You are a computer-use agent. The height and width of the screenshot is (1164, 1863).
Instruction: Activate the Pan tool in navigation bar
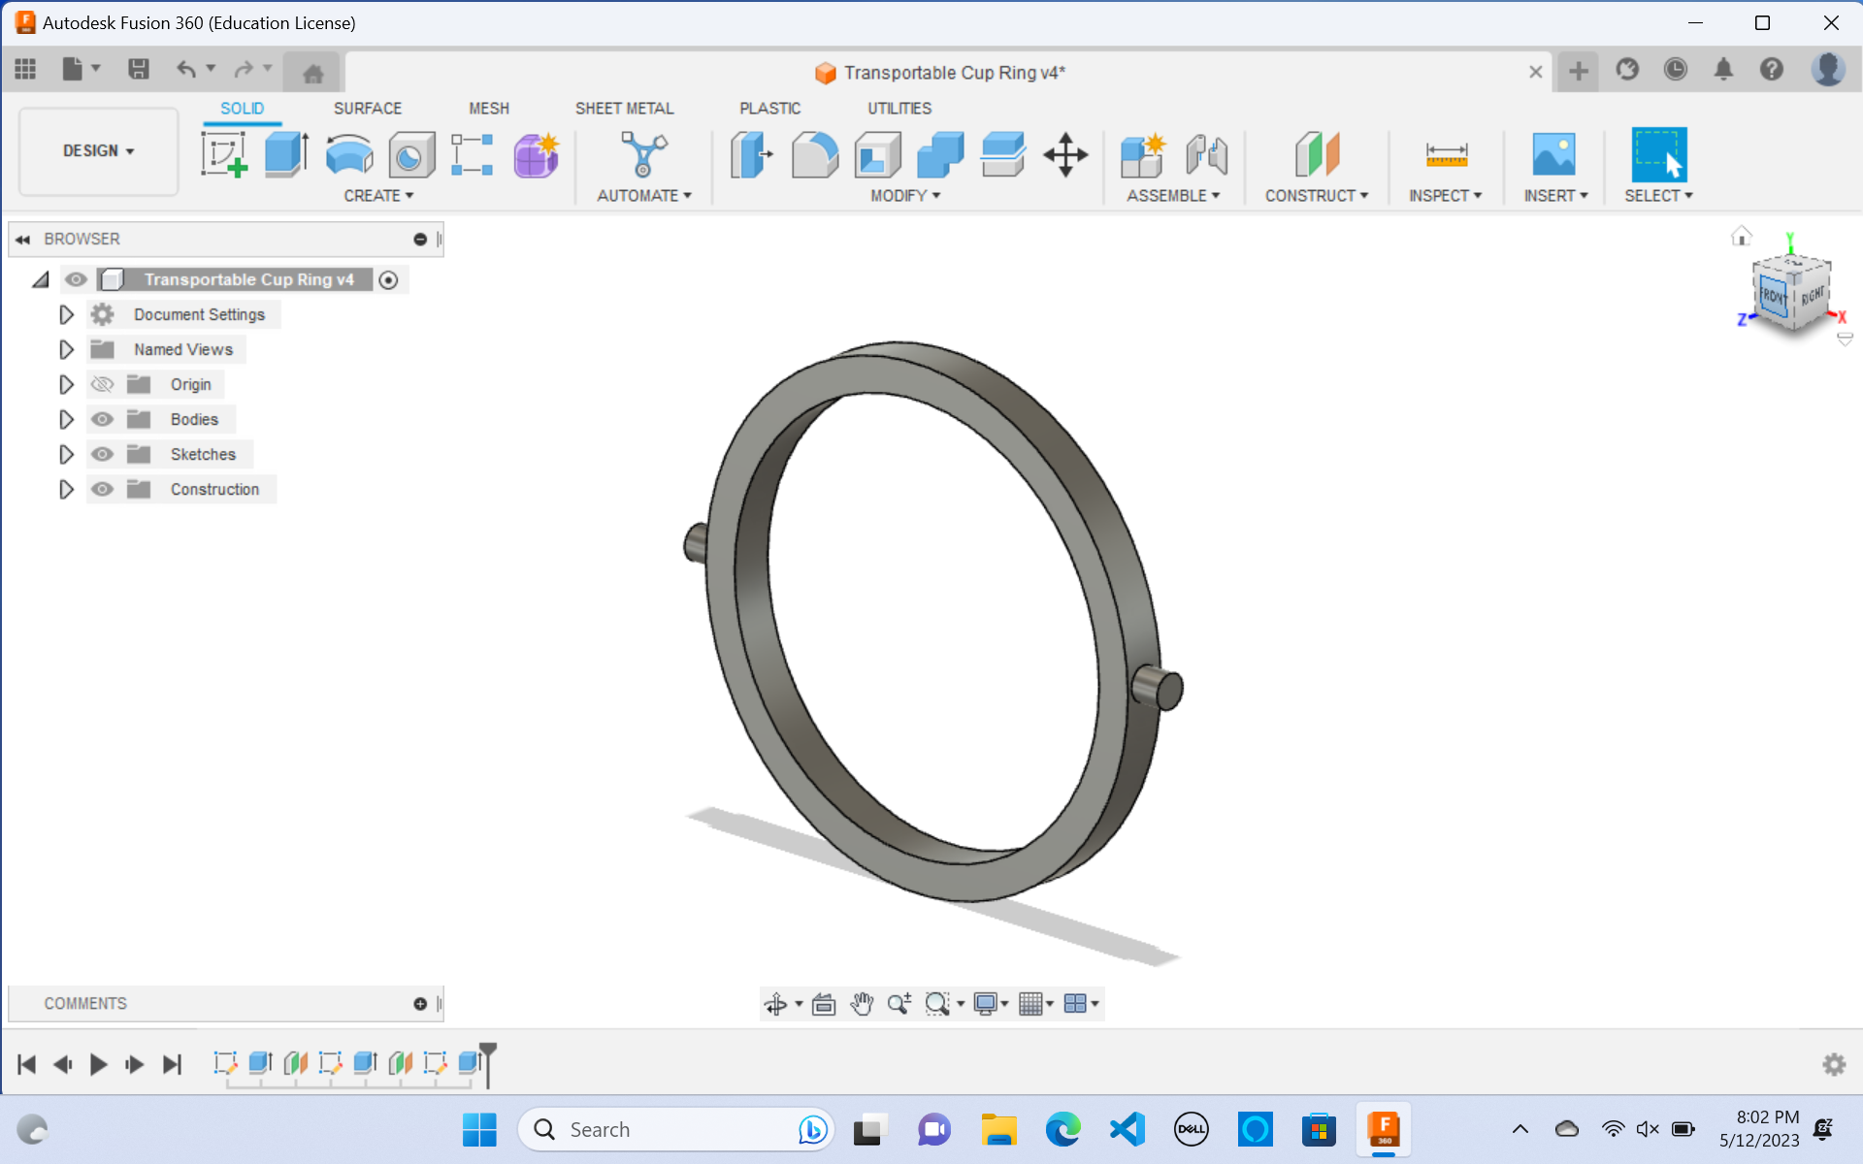862,1003
